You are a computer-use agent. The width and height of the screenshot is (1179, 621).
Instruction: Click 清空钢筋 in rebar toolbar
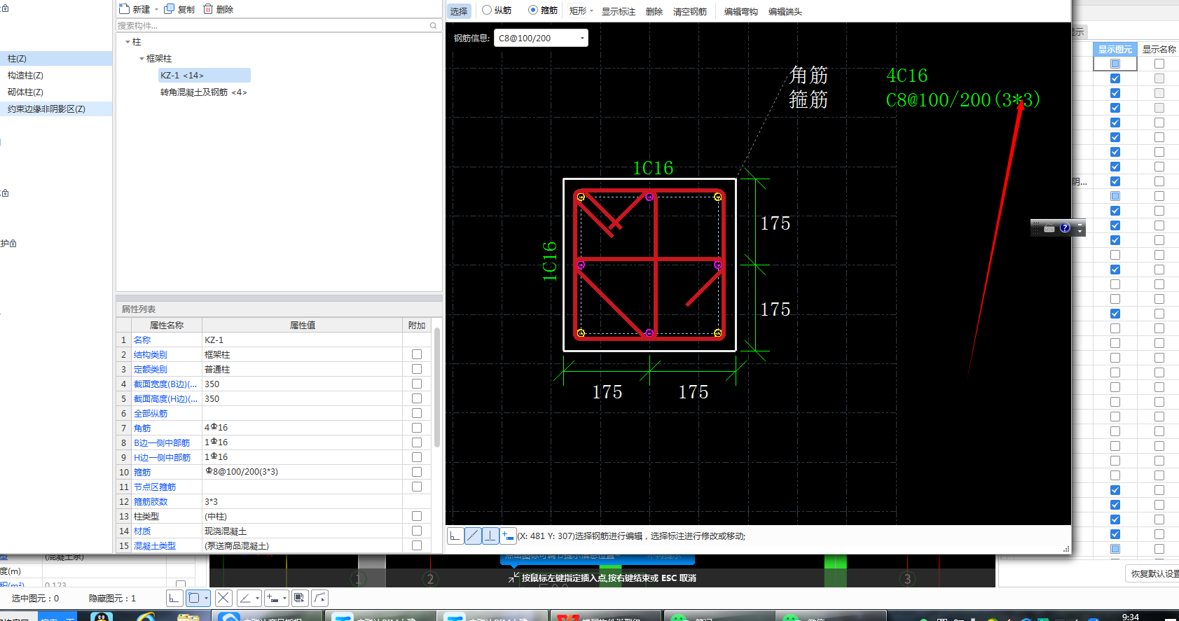coord(690,11)
